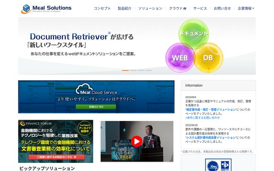Click the green 詳細はこちら button
Screen dimensions: 274x171
point(96,107)
